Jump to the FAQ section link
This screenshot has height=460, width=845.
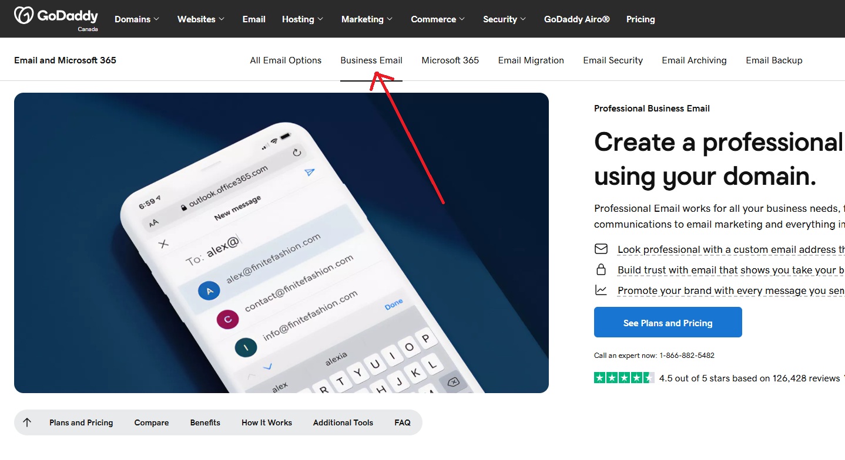pos(403,422)
